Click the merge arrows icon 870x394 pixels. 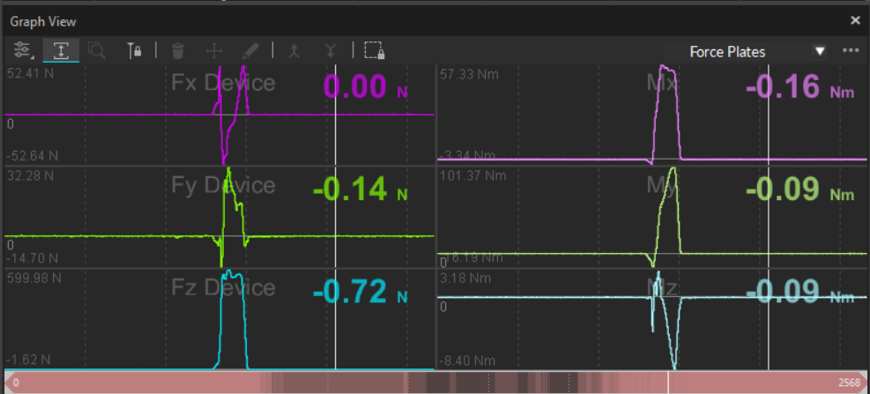point(294,51)
